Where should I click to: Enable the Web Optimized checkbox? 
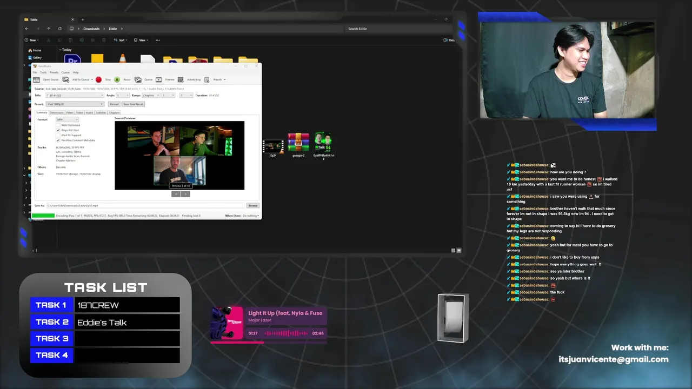click(58, 125)
